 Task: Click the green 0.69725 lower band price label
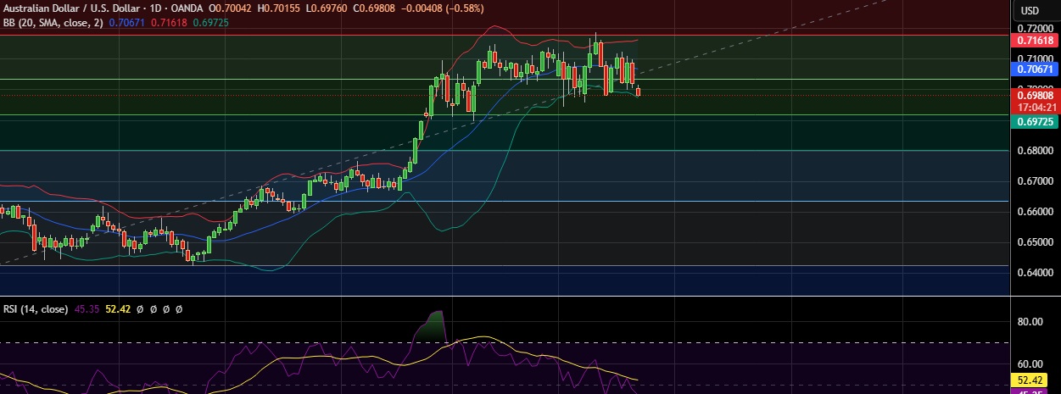click(1035, 122)
